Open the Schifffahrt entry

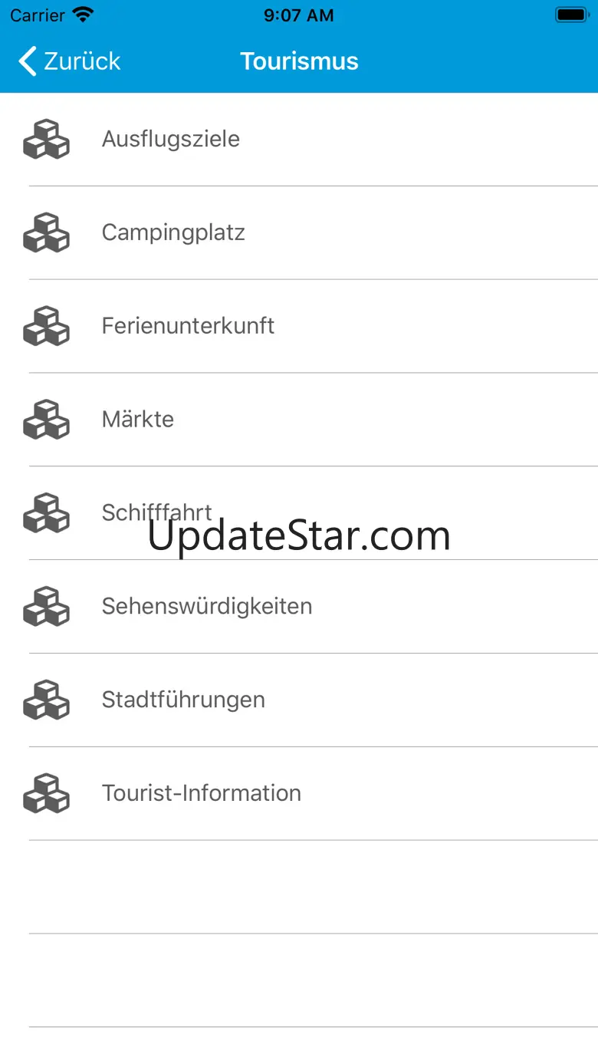coord(299,513)
